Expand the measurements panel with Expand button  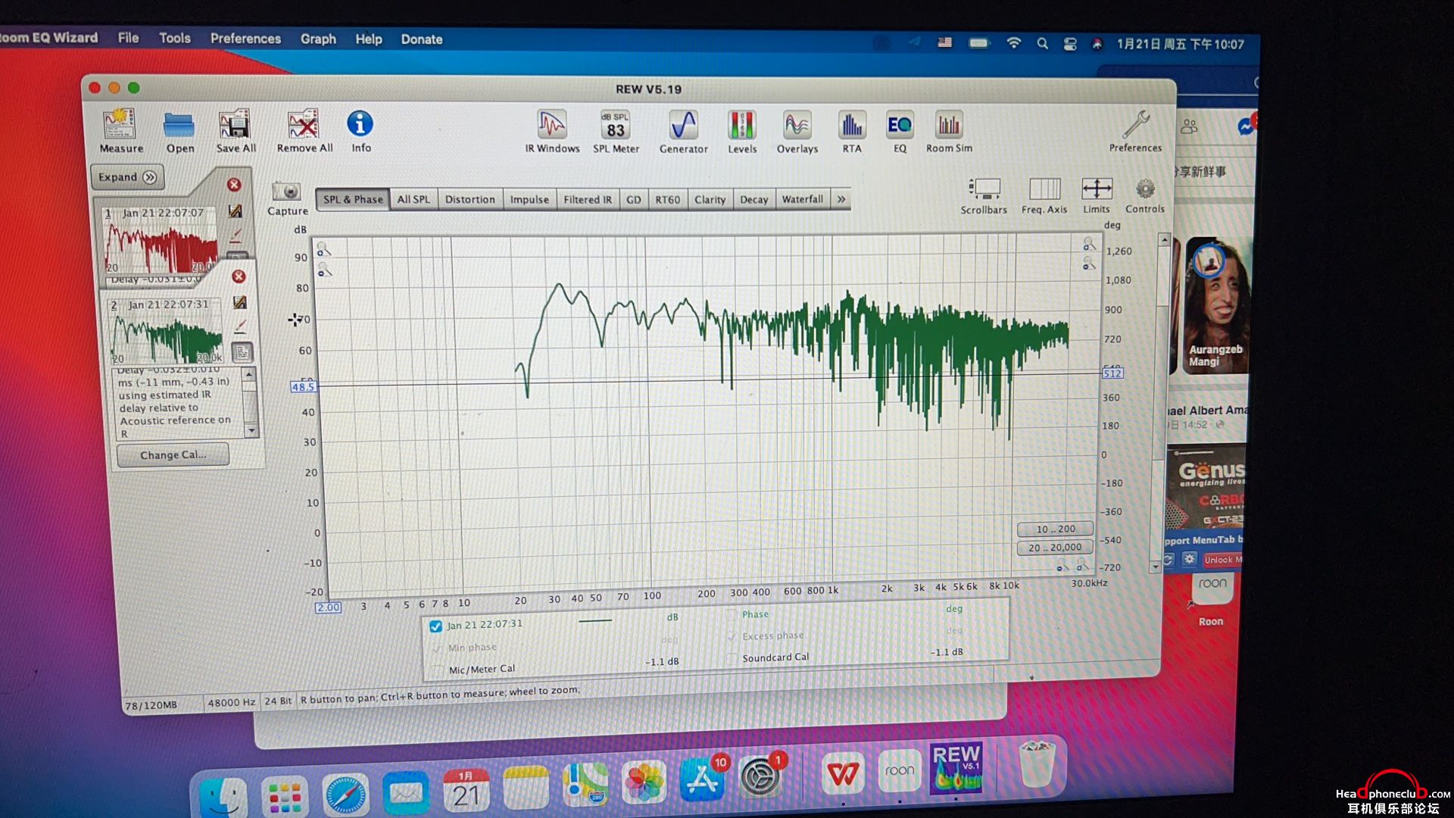[127, 177]
